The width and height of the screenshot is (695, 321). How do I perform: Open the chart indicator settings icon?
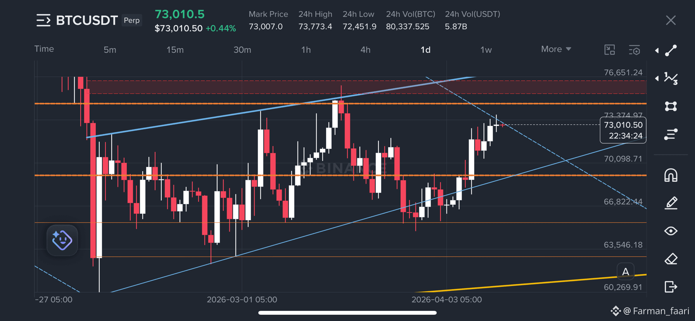[634, 50]
